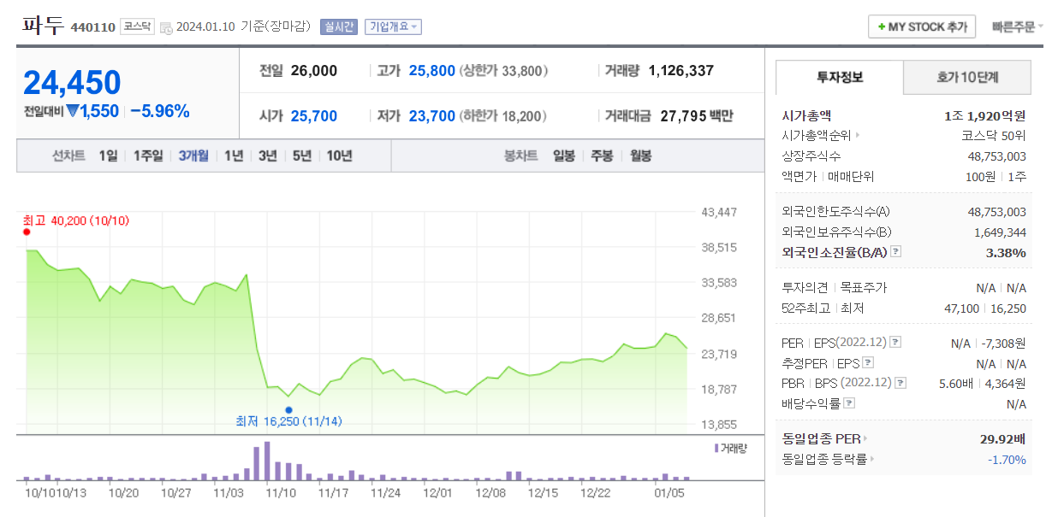Open the 기업개요 dropdown
The width and height of the screenshot is (1058, 517).
point(393,26)
